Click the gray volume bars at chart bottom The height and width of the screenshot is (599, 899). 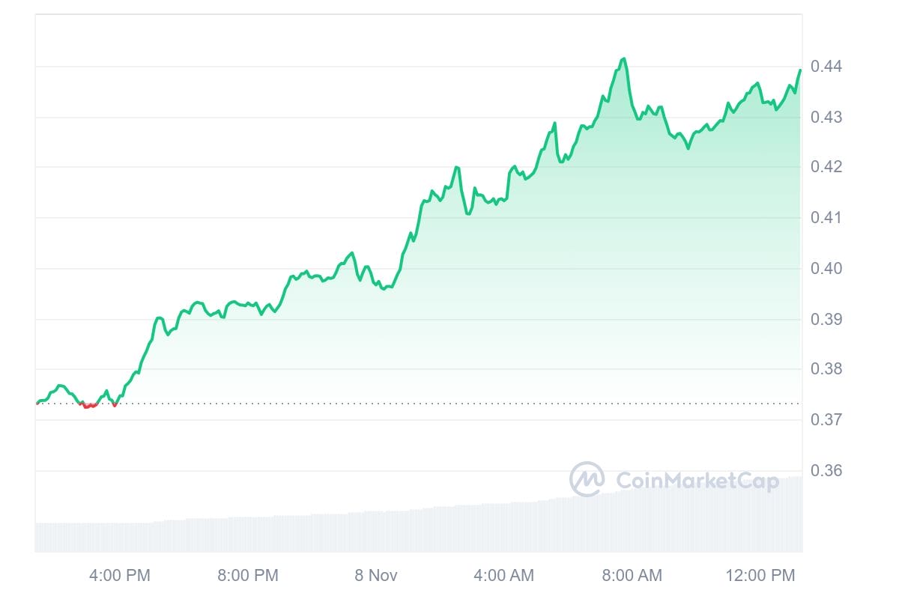[418, 524]
